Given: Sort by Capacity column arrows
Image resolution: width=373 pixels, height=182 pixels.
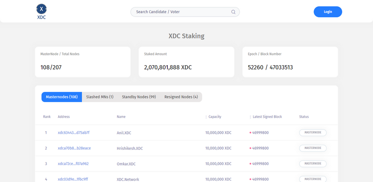Looking at the screenshot, I should 206,117.
